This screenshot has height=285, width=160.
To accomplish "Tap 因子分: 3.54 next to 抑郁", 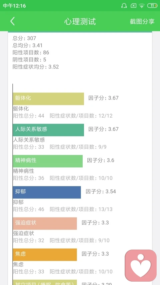I will pyautogui.click(x=101, y=191).
